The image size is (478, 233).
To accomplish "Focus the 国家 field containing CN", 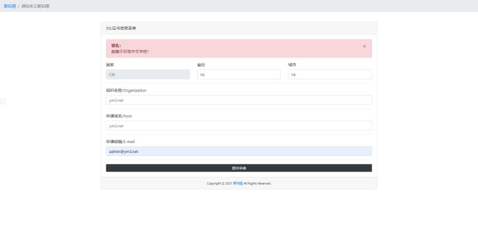I will pyautogui.click(x=148, y=75).
